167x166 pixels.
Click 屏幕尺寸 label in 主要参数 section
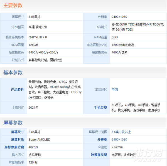(18, 17)
